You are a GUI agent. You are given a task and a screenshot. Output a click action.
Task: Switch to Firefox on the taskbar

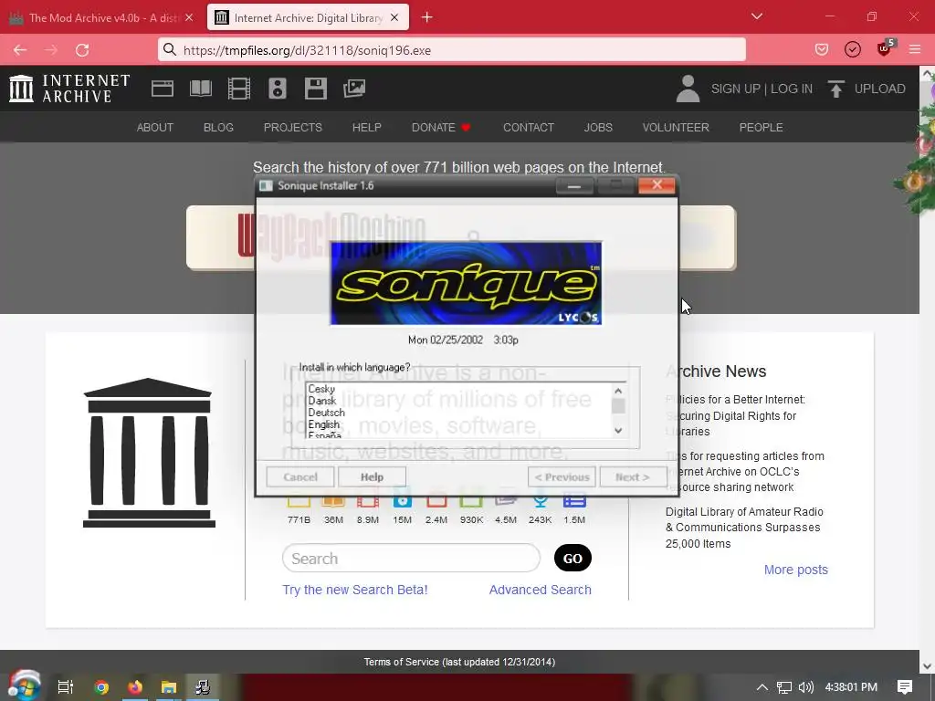point(135,687)
